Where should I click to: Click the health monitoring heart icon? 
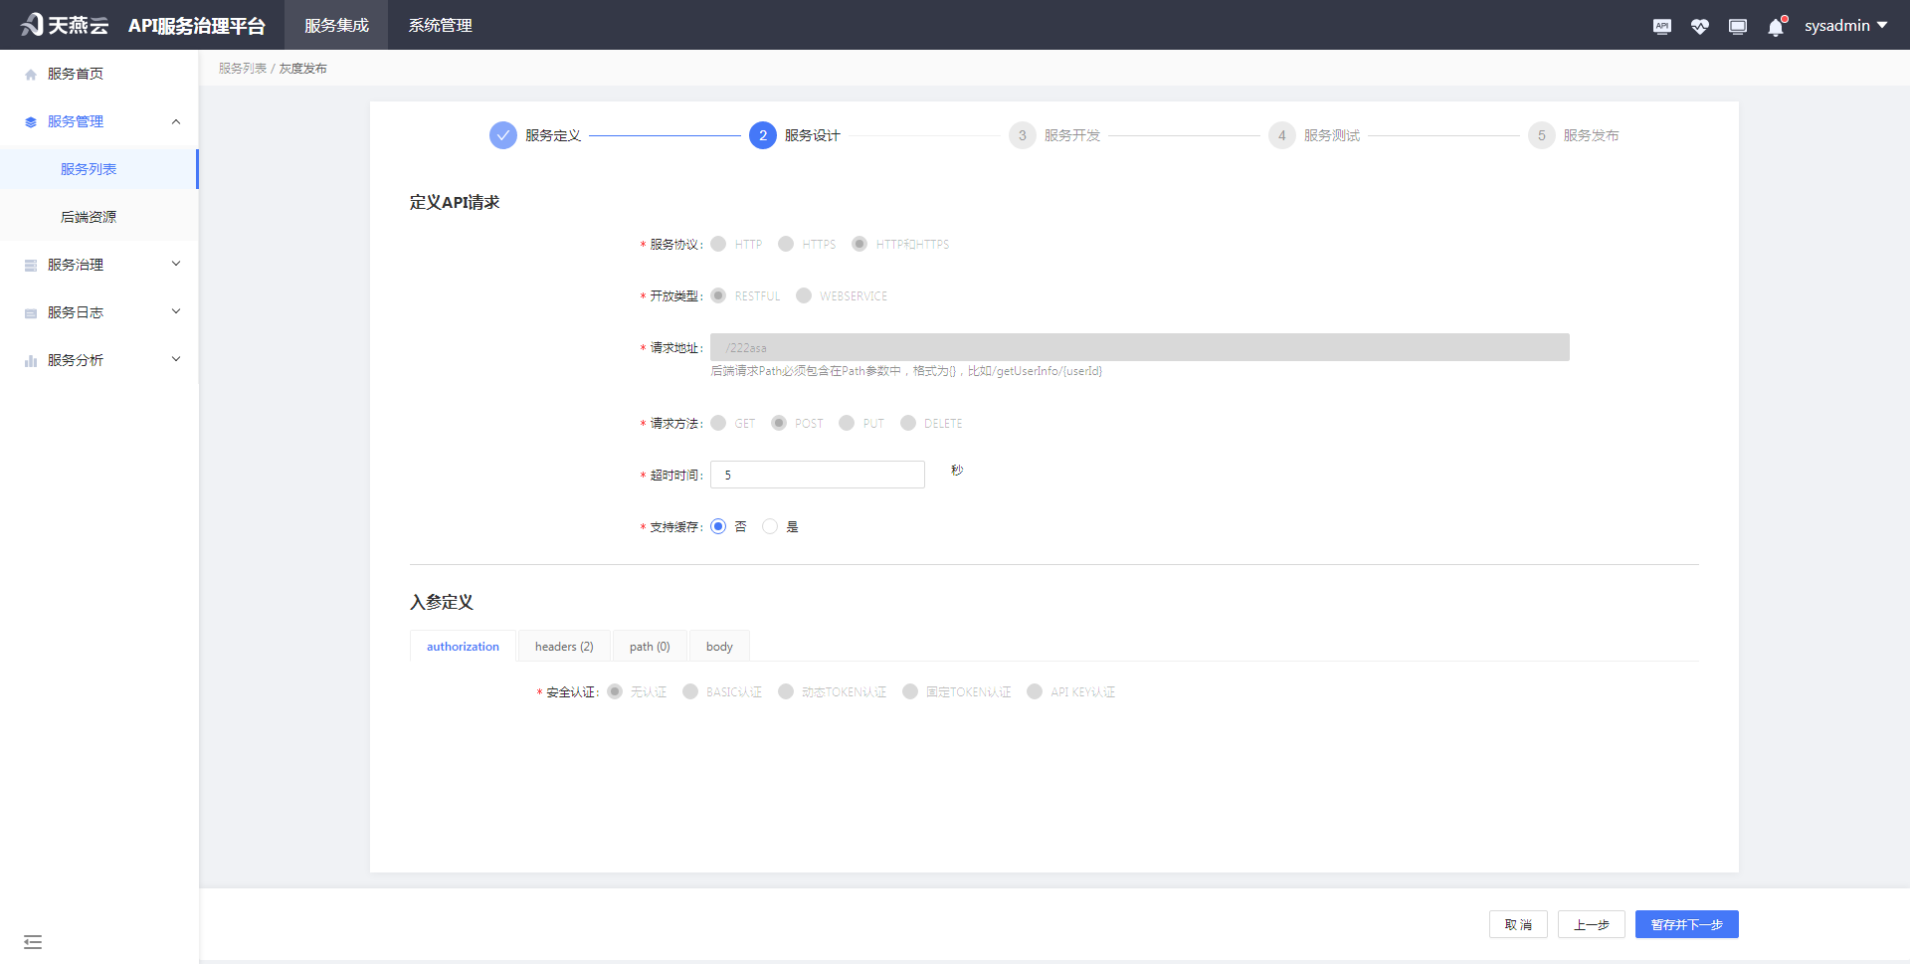click(1700, 26)
